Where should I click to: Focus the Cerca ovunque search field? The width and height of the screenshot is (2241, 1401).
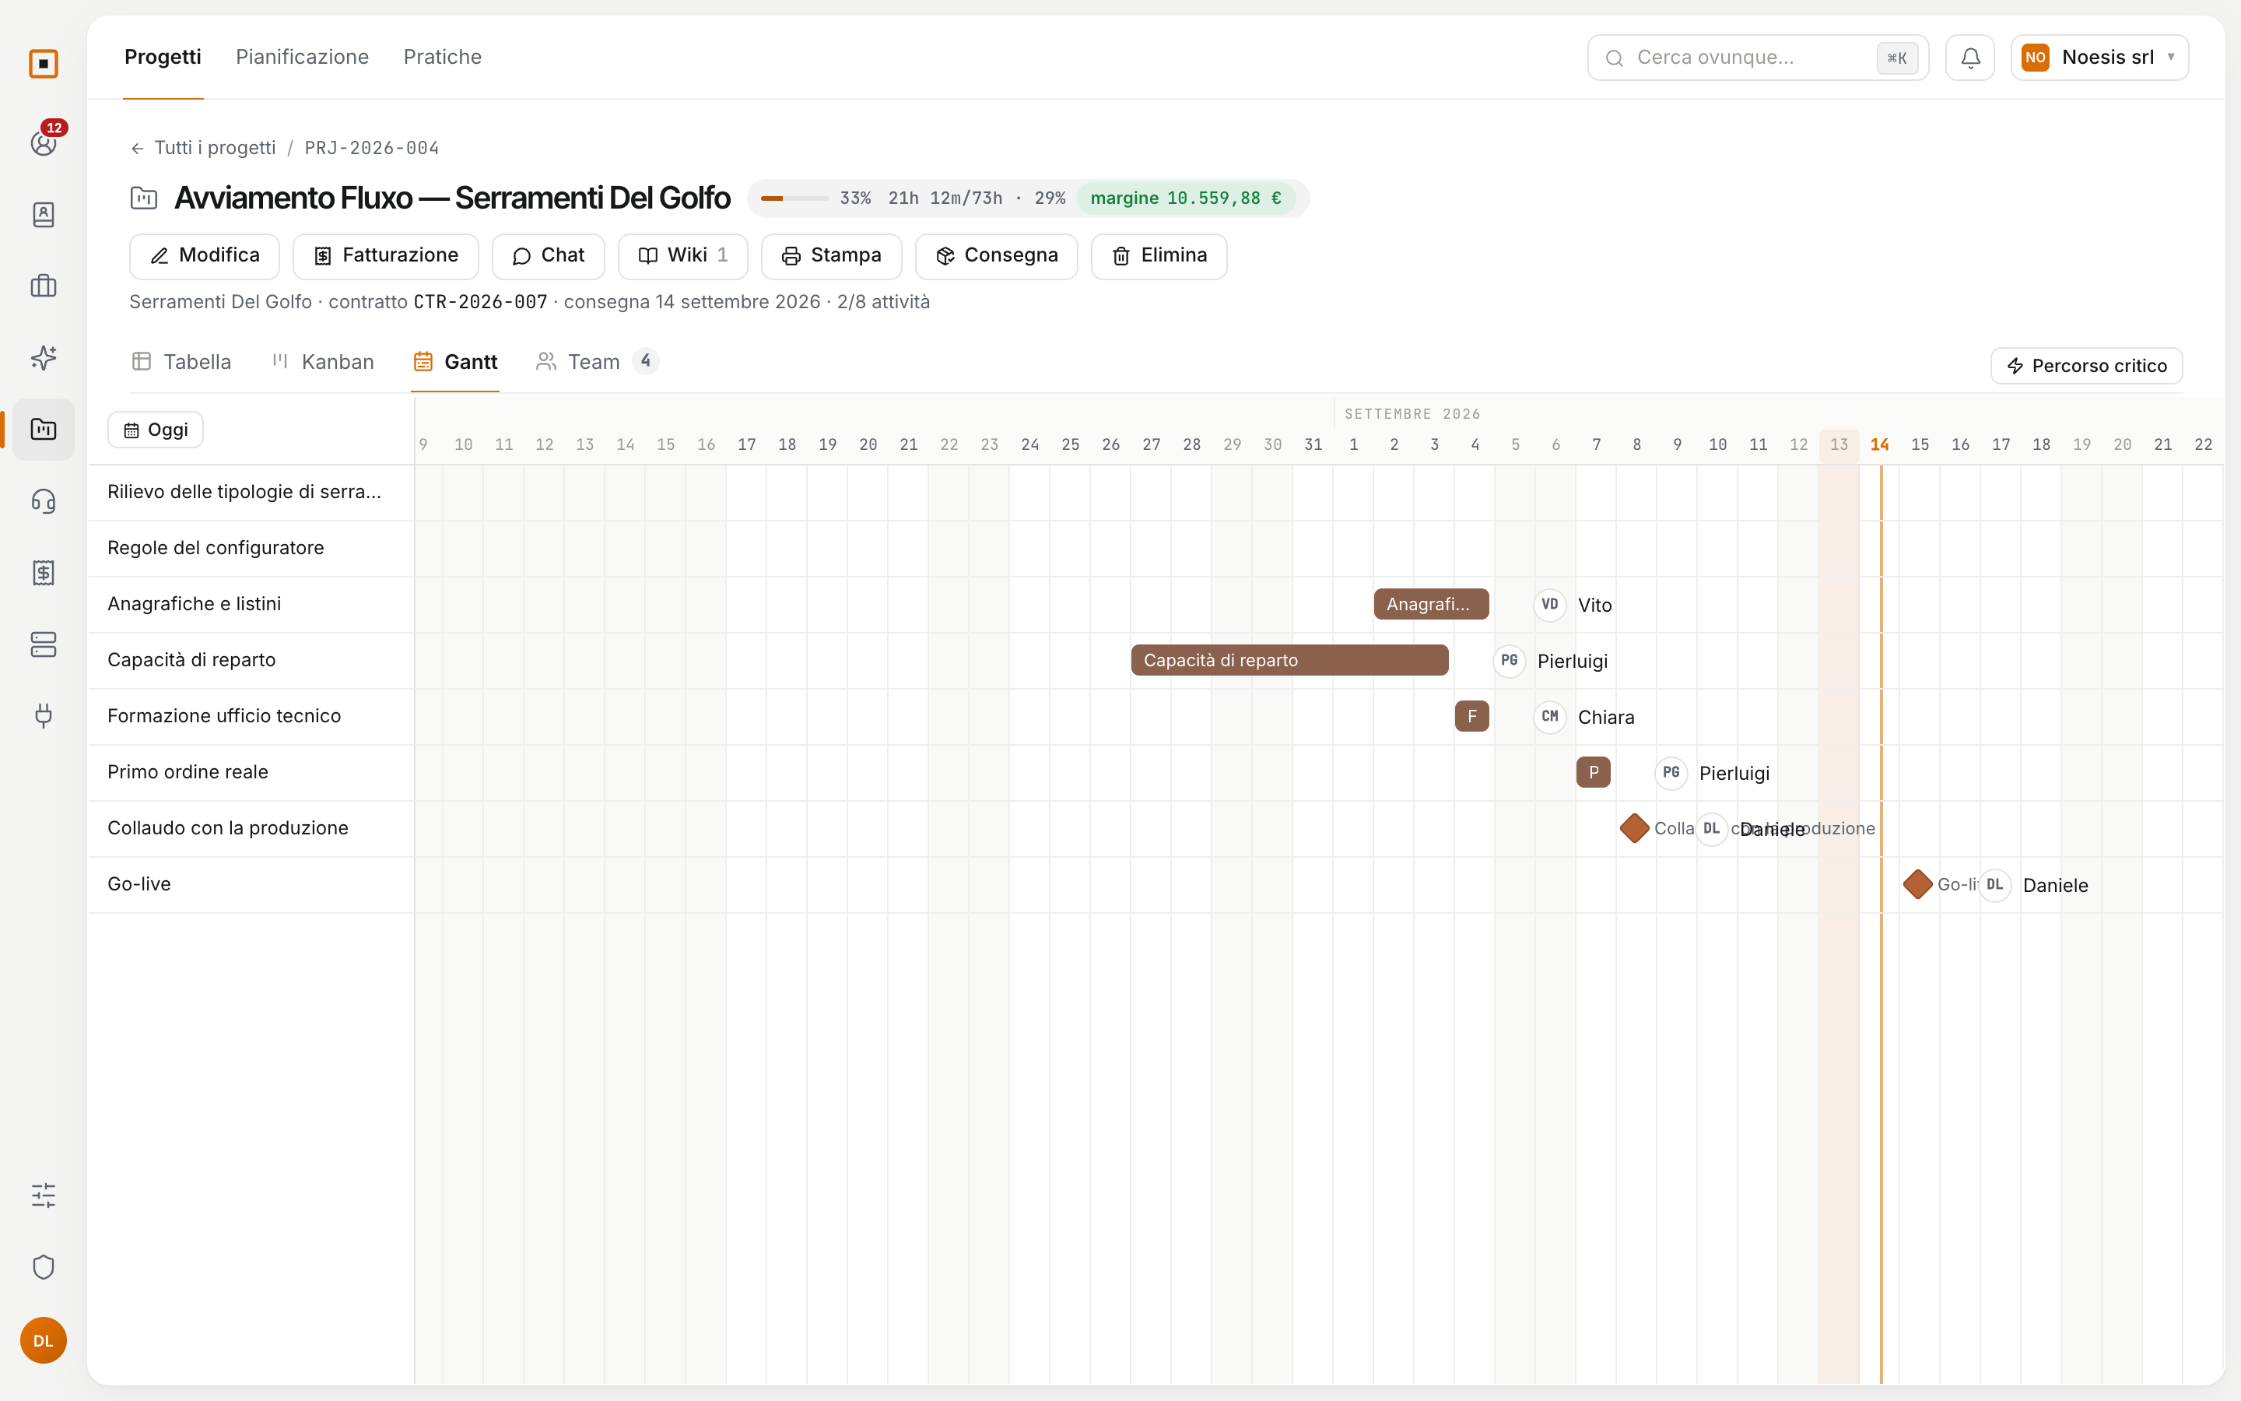(1758, 58)
